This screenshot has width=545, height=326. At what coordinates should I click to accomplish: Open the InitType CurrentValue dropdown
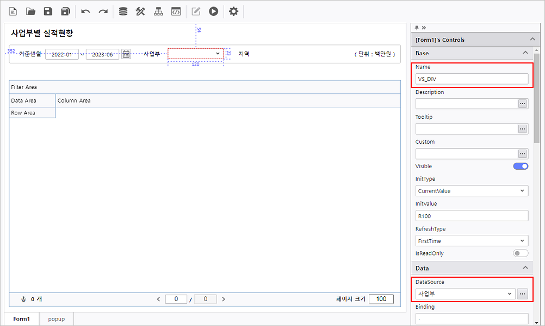(x=472, y=191)
